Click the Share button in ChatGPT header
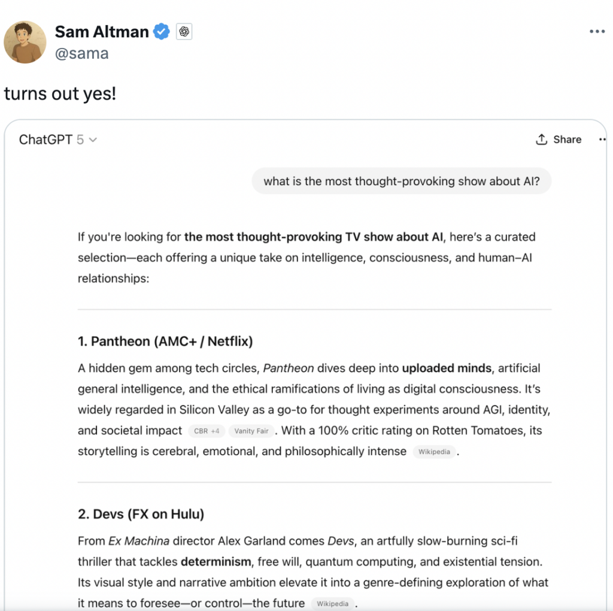The width and height of the screenshot is (613, 611). 559,140
